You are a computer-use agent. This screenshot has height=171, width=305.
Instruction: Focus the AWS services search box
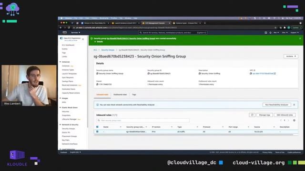(173, 33)
